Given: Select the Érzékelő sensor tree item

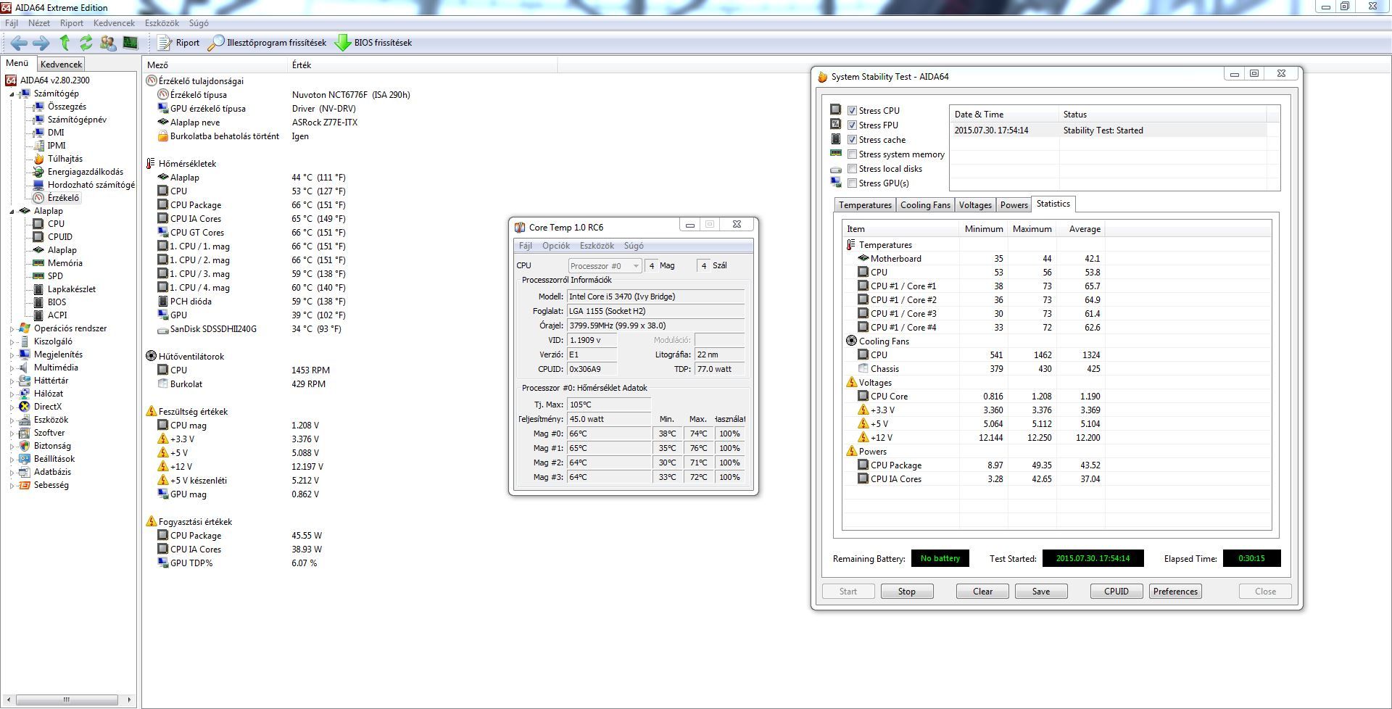Looking at the screenshot, I should click(x=63, y=198).
